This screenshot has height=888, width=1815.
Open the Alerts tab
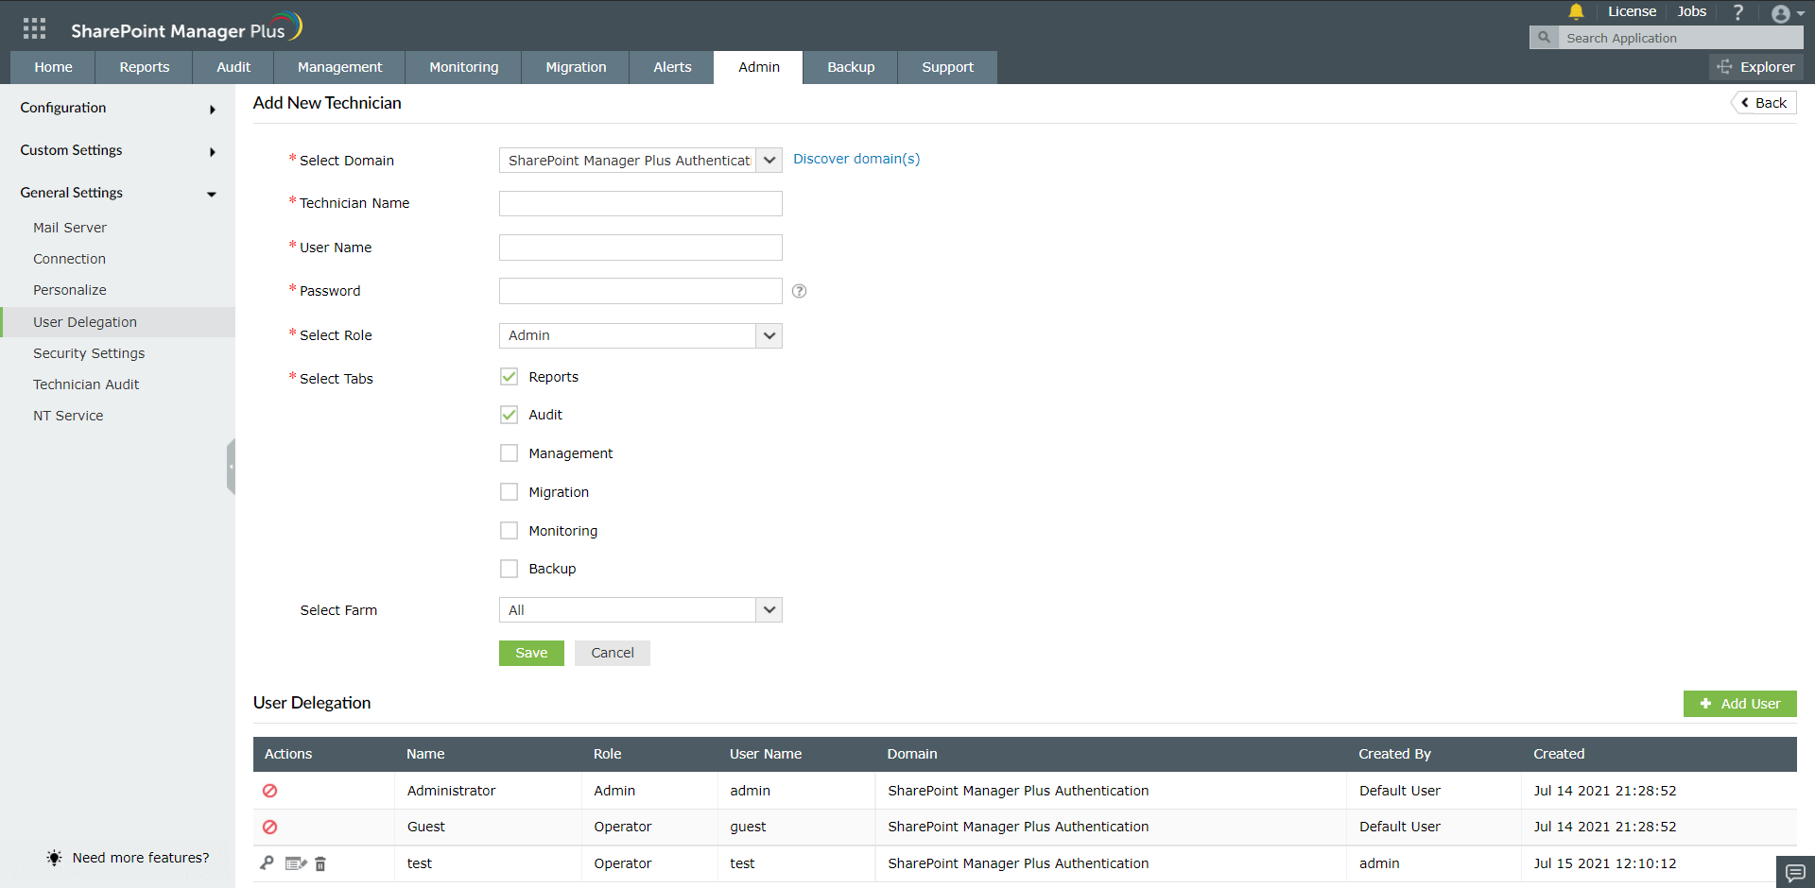coord(672,67)
